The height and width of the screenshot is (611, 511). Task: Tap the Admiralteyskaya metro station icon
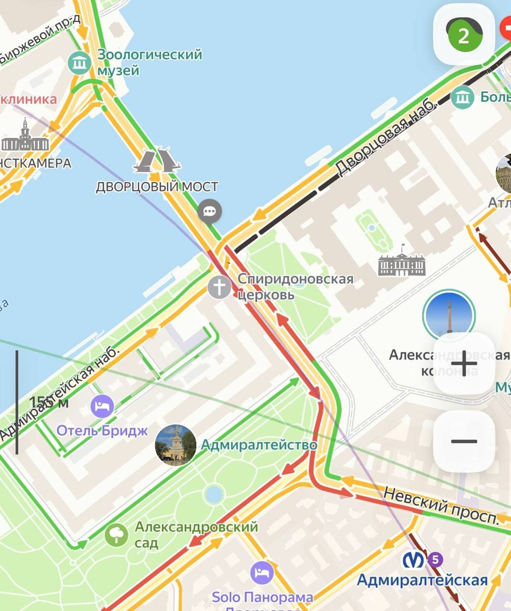(414, 560)
